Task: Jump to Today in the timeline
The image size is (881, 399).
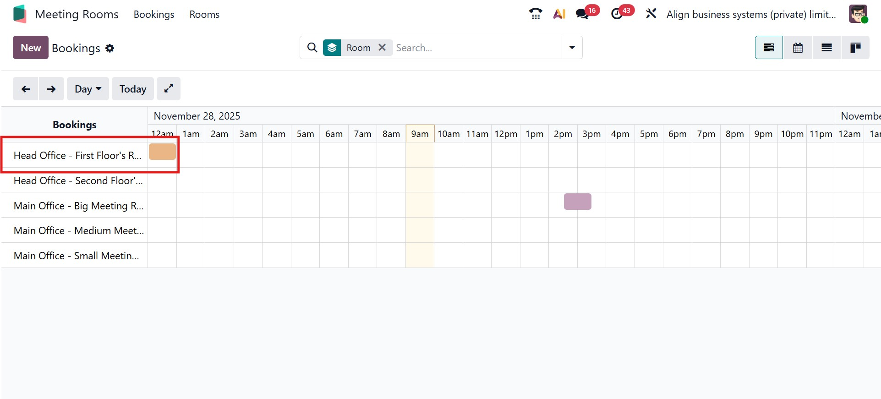Action: click(133, 89)
